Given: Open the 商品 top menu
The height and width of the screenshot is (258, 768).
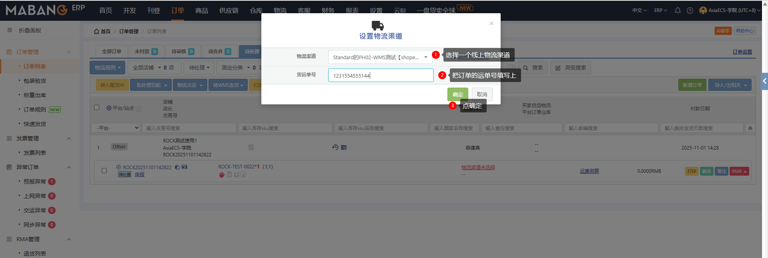Looking at the screenshot, I should point(201,10).
